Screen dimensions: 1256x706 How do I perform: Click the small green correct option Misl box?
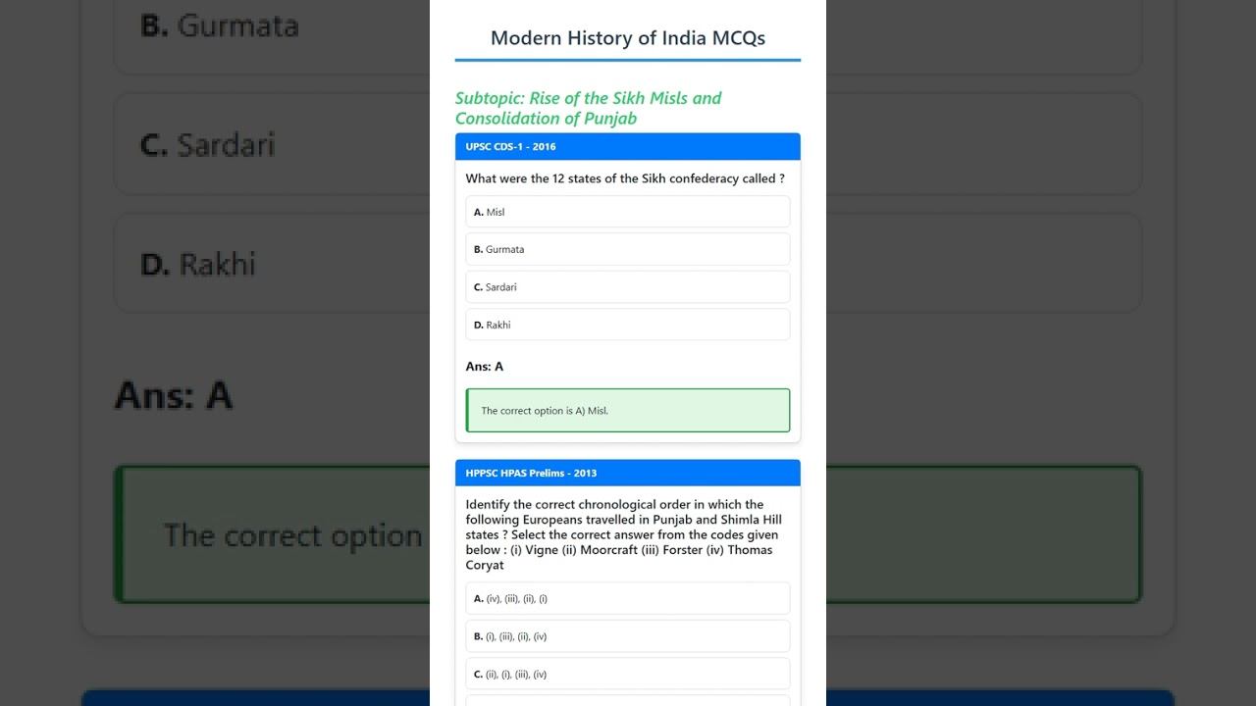coord(628,410)
